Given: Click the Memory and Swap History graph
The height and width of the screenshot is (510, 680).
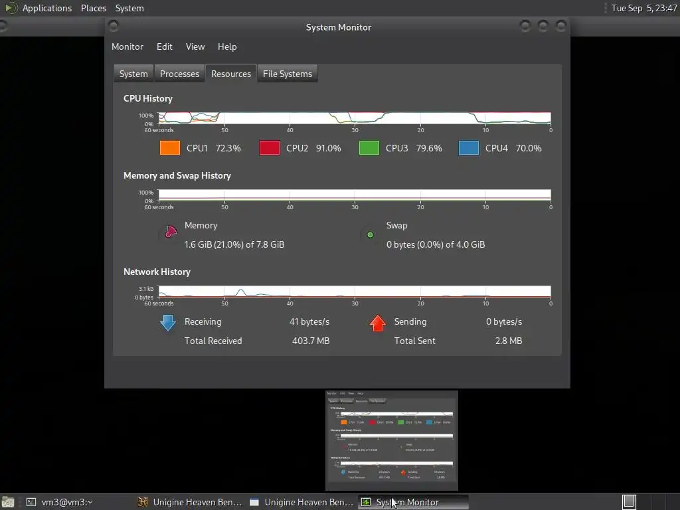Looking at the screenshot, I should 355,195.
